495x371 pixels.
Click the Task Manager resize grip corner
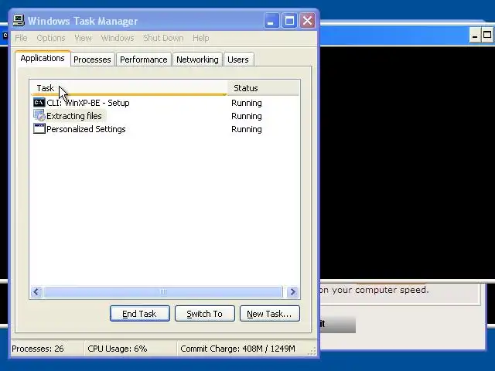[312, 352]
